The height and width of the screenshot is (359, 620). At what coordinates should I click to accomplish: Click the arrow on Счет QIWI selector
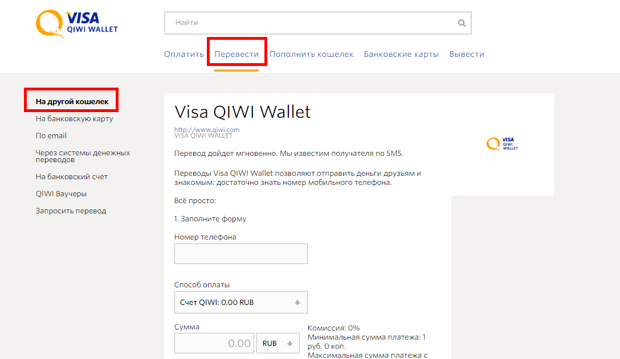click(x=297, y=303)
